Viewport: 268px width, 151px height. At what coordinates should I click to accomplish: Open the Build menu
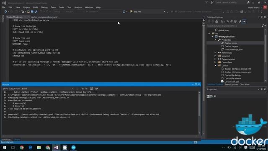click(x=35, y=8)
